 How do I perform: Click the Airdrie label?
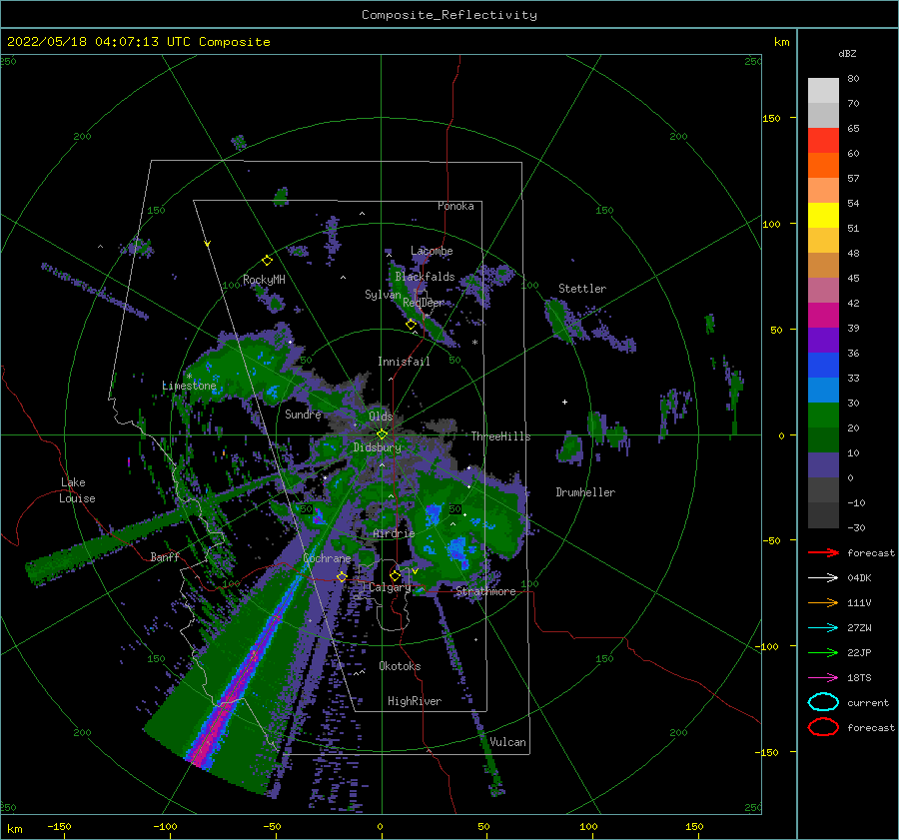point(394,533)
